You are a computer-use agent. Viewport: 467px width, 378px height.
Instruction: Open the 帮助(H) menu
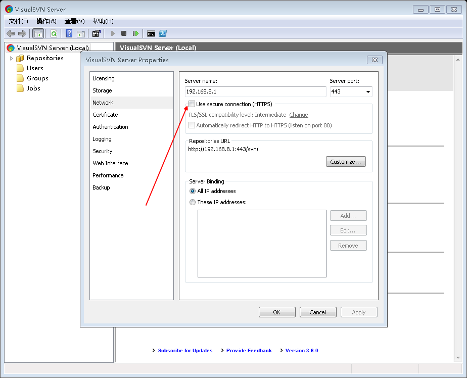(x=103, y=21)
